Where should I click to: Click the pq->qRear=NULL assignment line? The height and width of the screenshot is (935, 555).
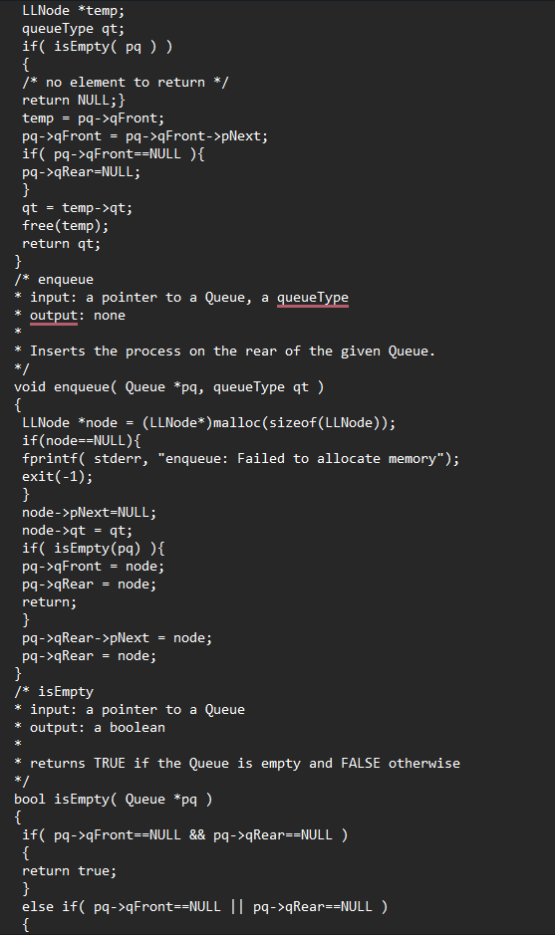click(81, 172)
